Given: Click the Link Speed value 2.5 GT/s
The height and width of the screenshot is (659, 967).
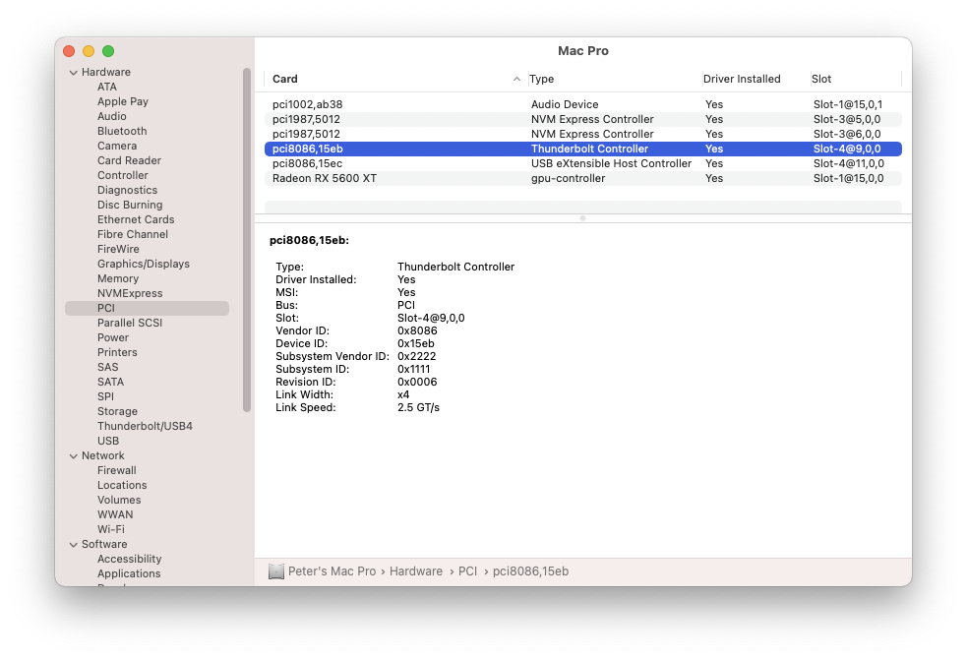Looking at the screenshot, I should (x=418, y=408).
